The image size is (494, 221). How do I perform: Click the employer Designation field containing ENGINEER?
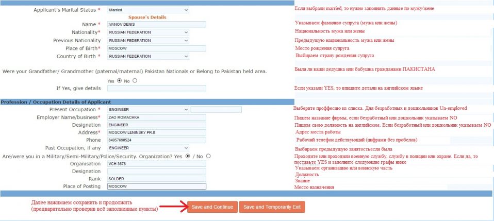157,125
